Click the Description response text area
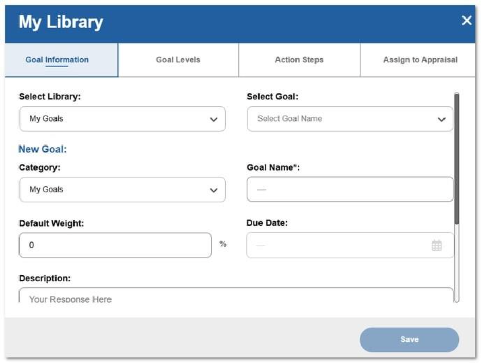 tap(236, 296)
